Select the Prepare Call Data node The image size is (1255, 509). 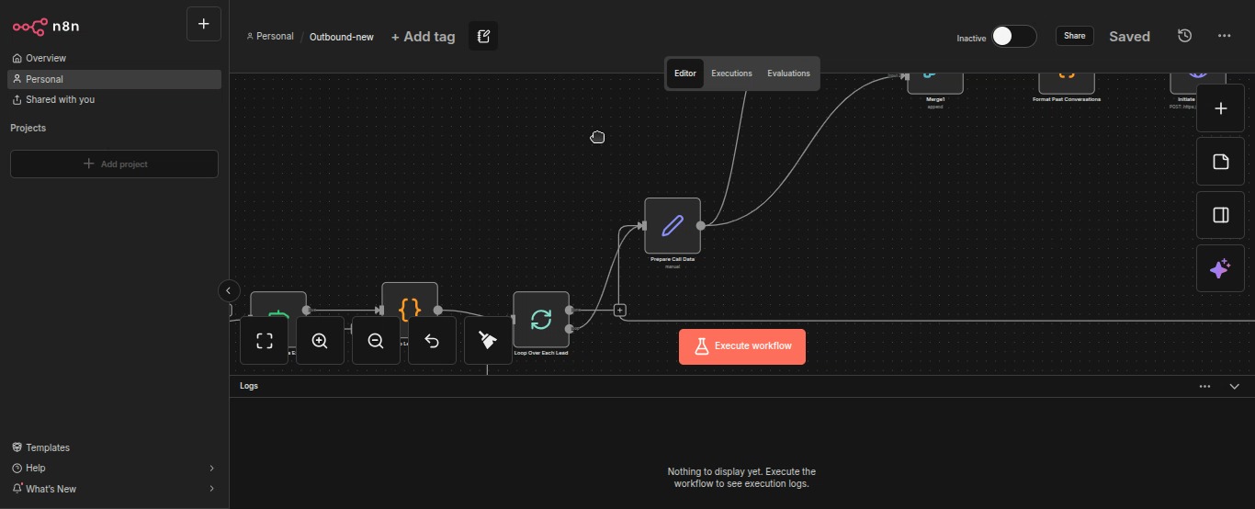tap(673, 226)
